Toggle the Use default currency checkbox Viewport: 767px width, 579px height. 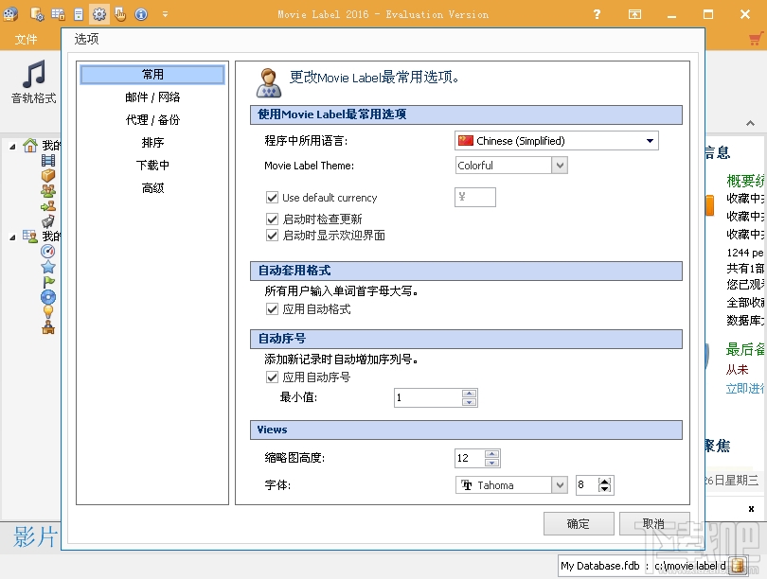273,198
